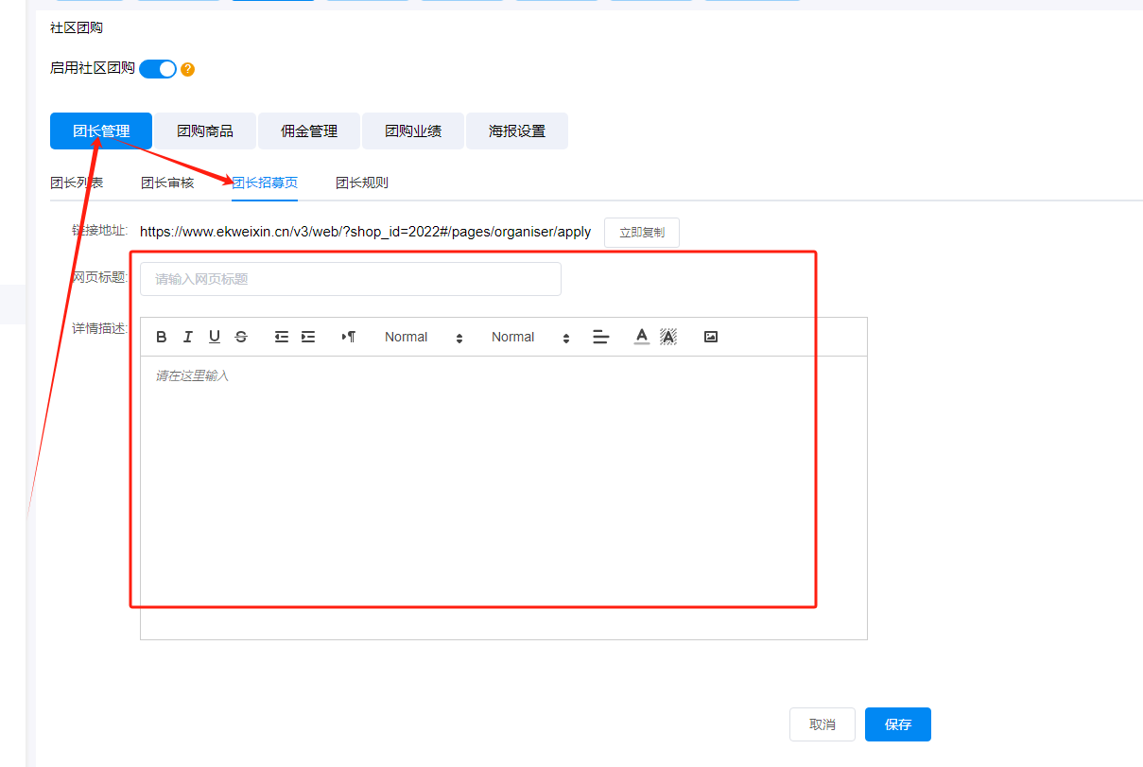Focus the 网页标题 input field
The image size is (1143, 767).
350,279
